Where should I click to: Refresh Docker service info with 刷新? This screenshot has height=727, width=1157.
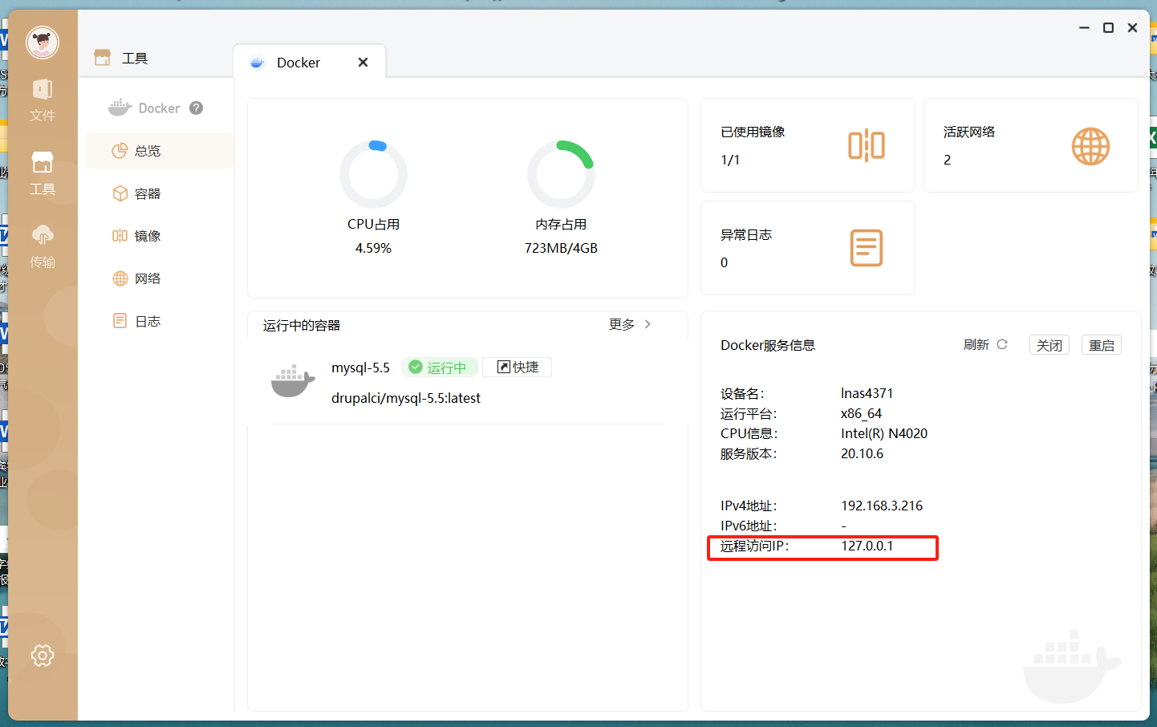pyautogui.click(x=985, y=344)
